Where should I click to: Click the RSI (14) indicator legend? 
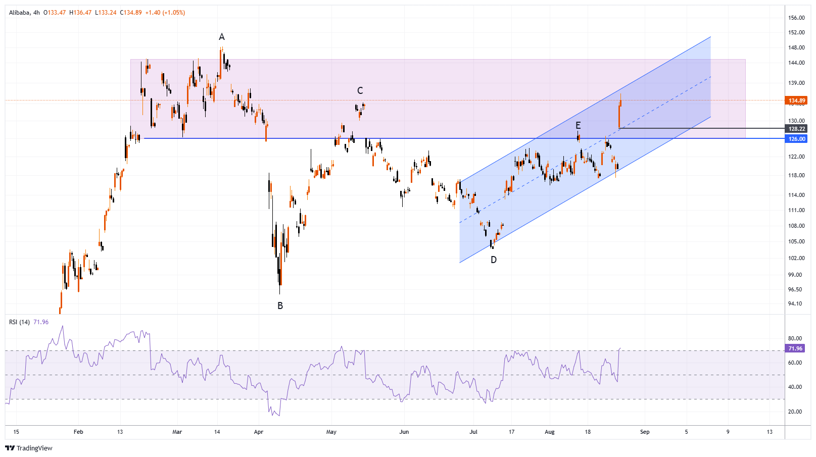(x=19, y=322)
